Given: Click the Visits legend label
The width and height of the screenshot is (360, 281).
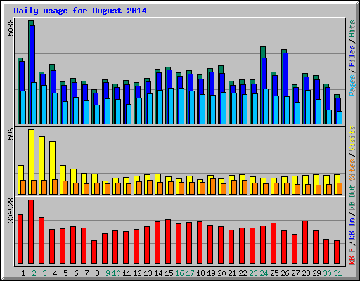Looking at the screenshot, I should [x=352, y=138].
